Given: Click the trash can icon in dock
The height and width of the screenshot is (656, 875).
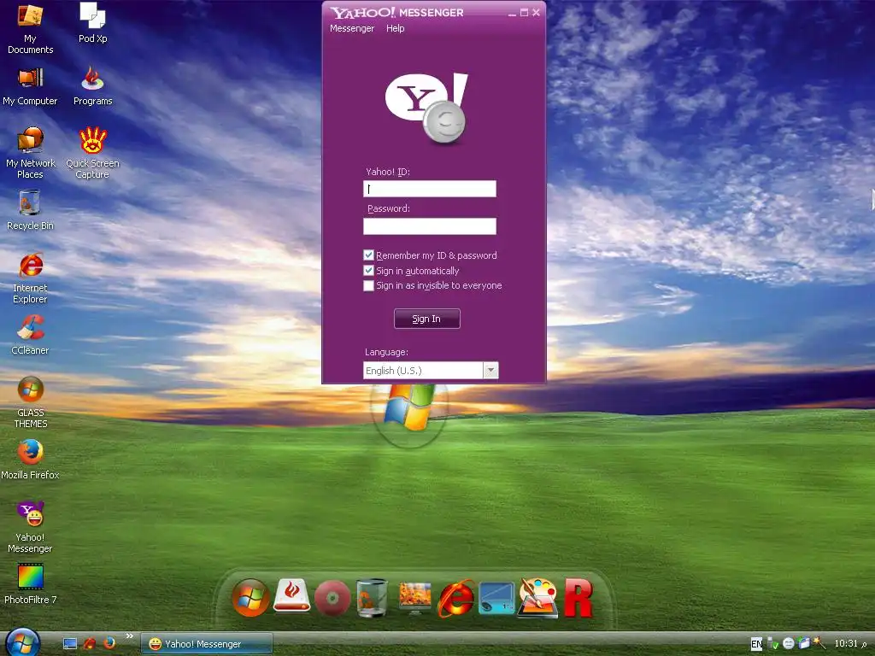Looking at the screenshot, I should (x=373, y=597).
